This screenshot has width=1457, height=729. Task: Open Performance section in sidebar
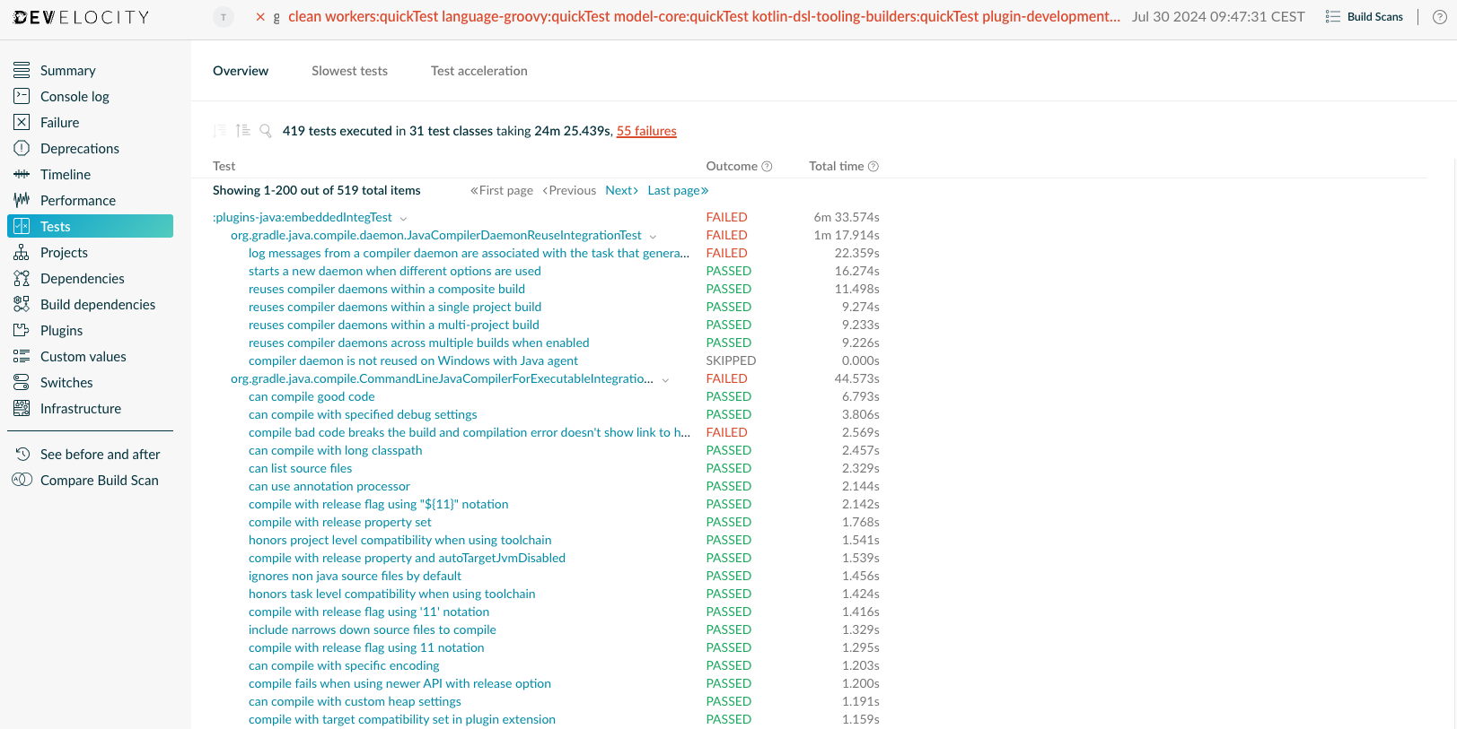click(x=77, y=201)
